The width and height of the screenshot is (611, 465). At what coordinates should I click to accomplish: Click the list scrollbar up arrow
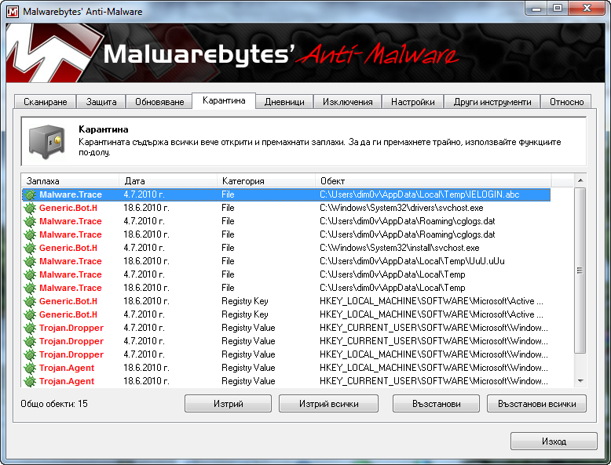point(580,180)
